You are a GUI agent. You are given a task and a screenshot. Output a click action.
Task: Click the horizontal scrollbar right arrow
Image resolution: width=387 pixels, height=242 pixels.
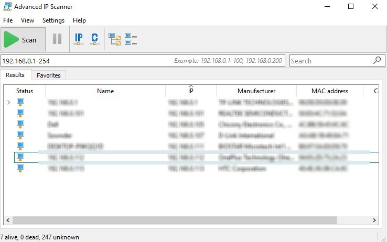(374, 220)
